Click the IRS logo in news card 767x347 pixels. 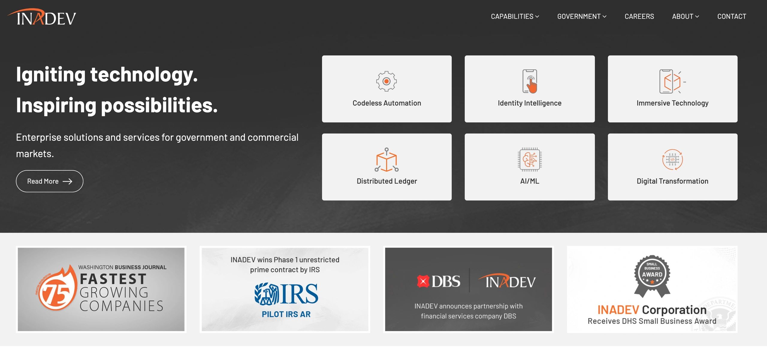click(286, 294)
